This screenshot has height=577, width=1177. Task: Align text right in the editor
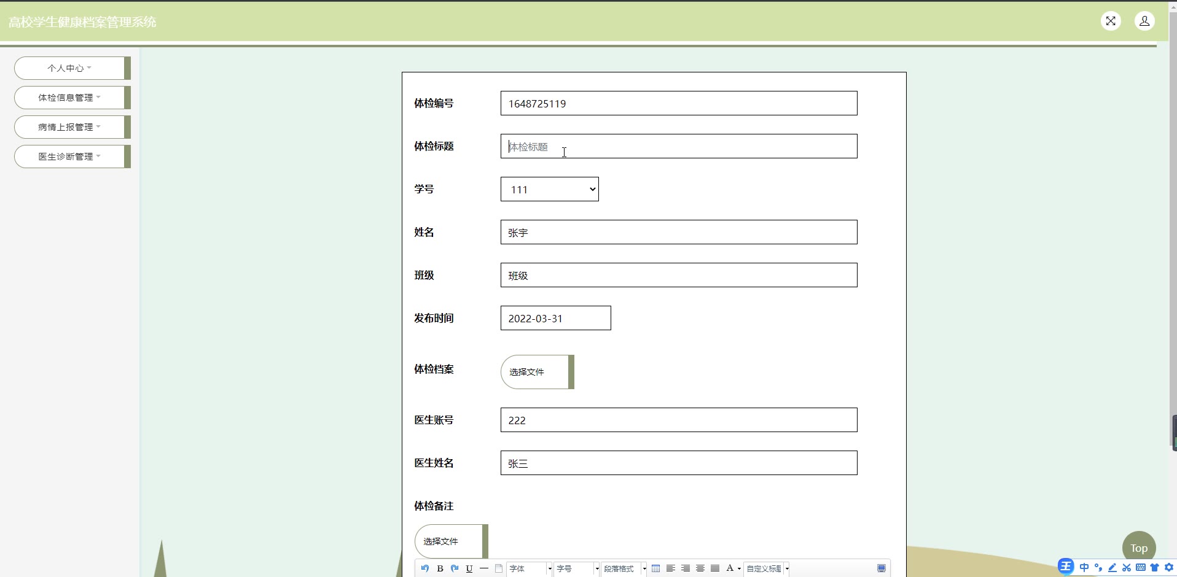(x=685, y=568)
